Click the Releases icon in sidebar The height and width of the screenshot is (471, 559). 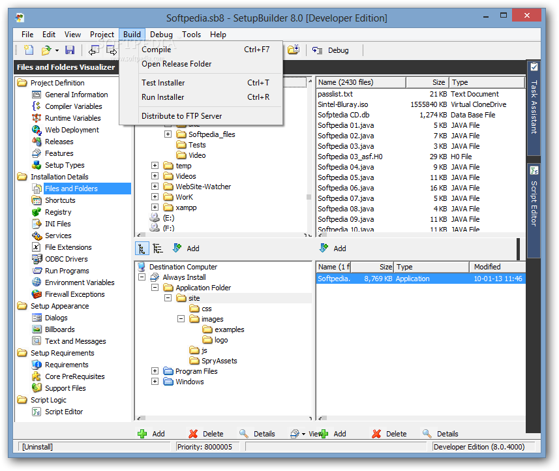pyautogui.click(x=37, y=142)
